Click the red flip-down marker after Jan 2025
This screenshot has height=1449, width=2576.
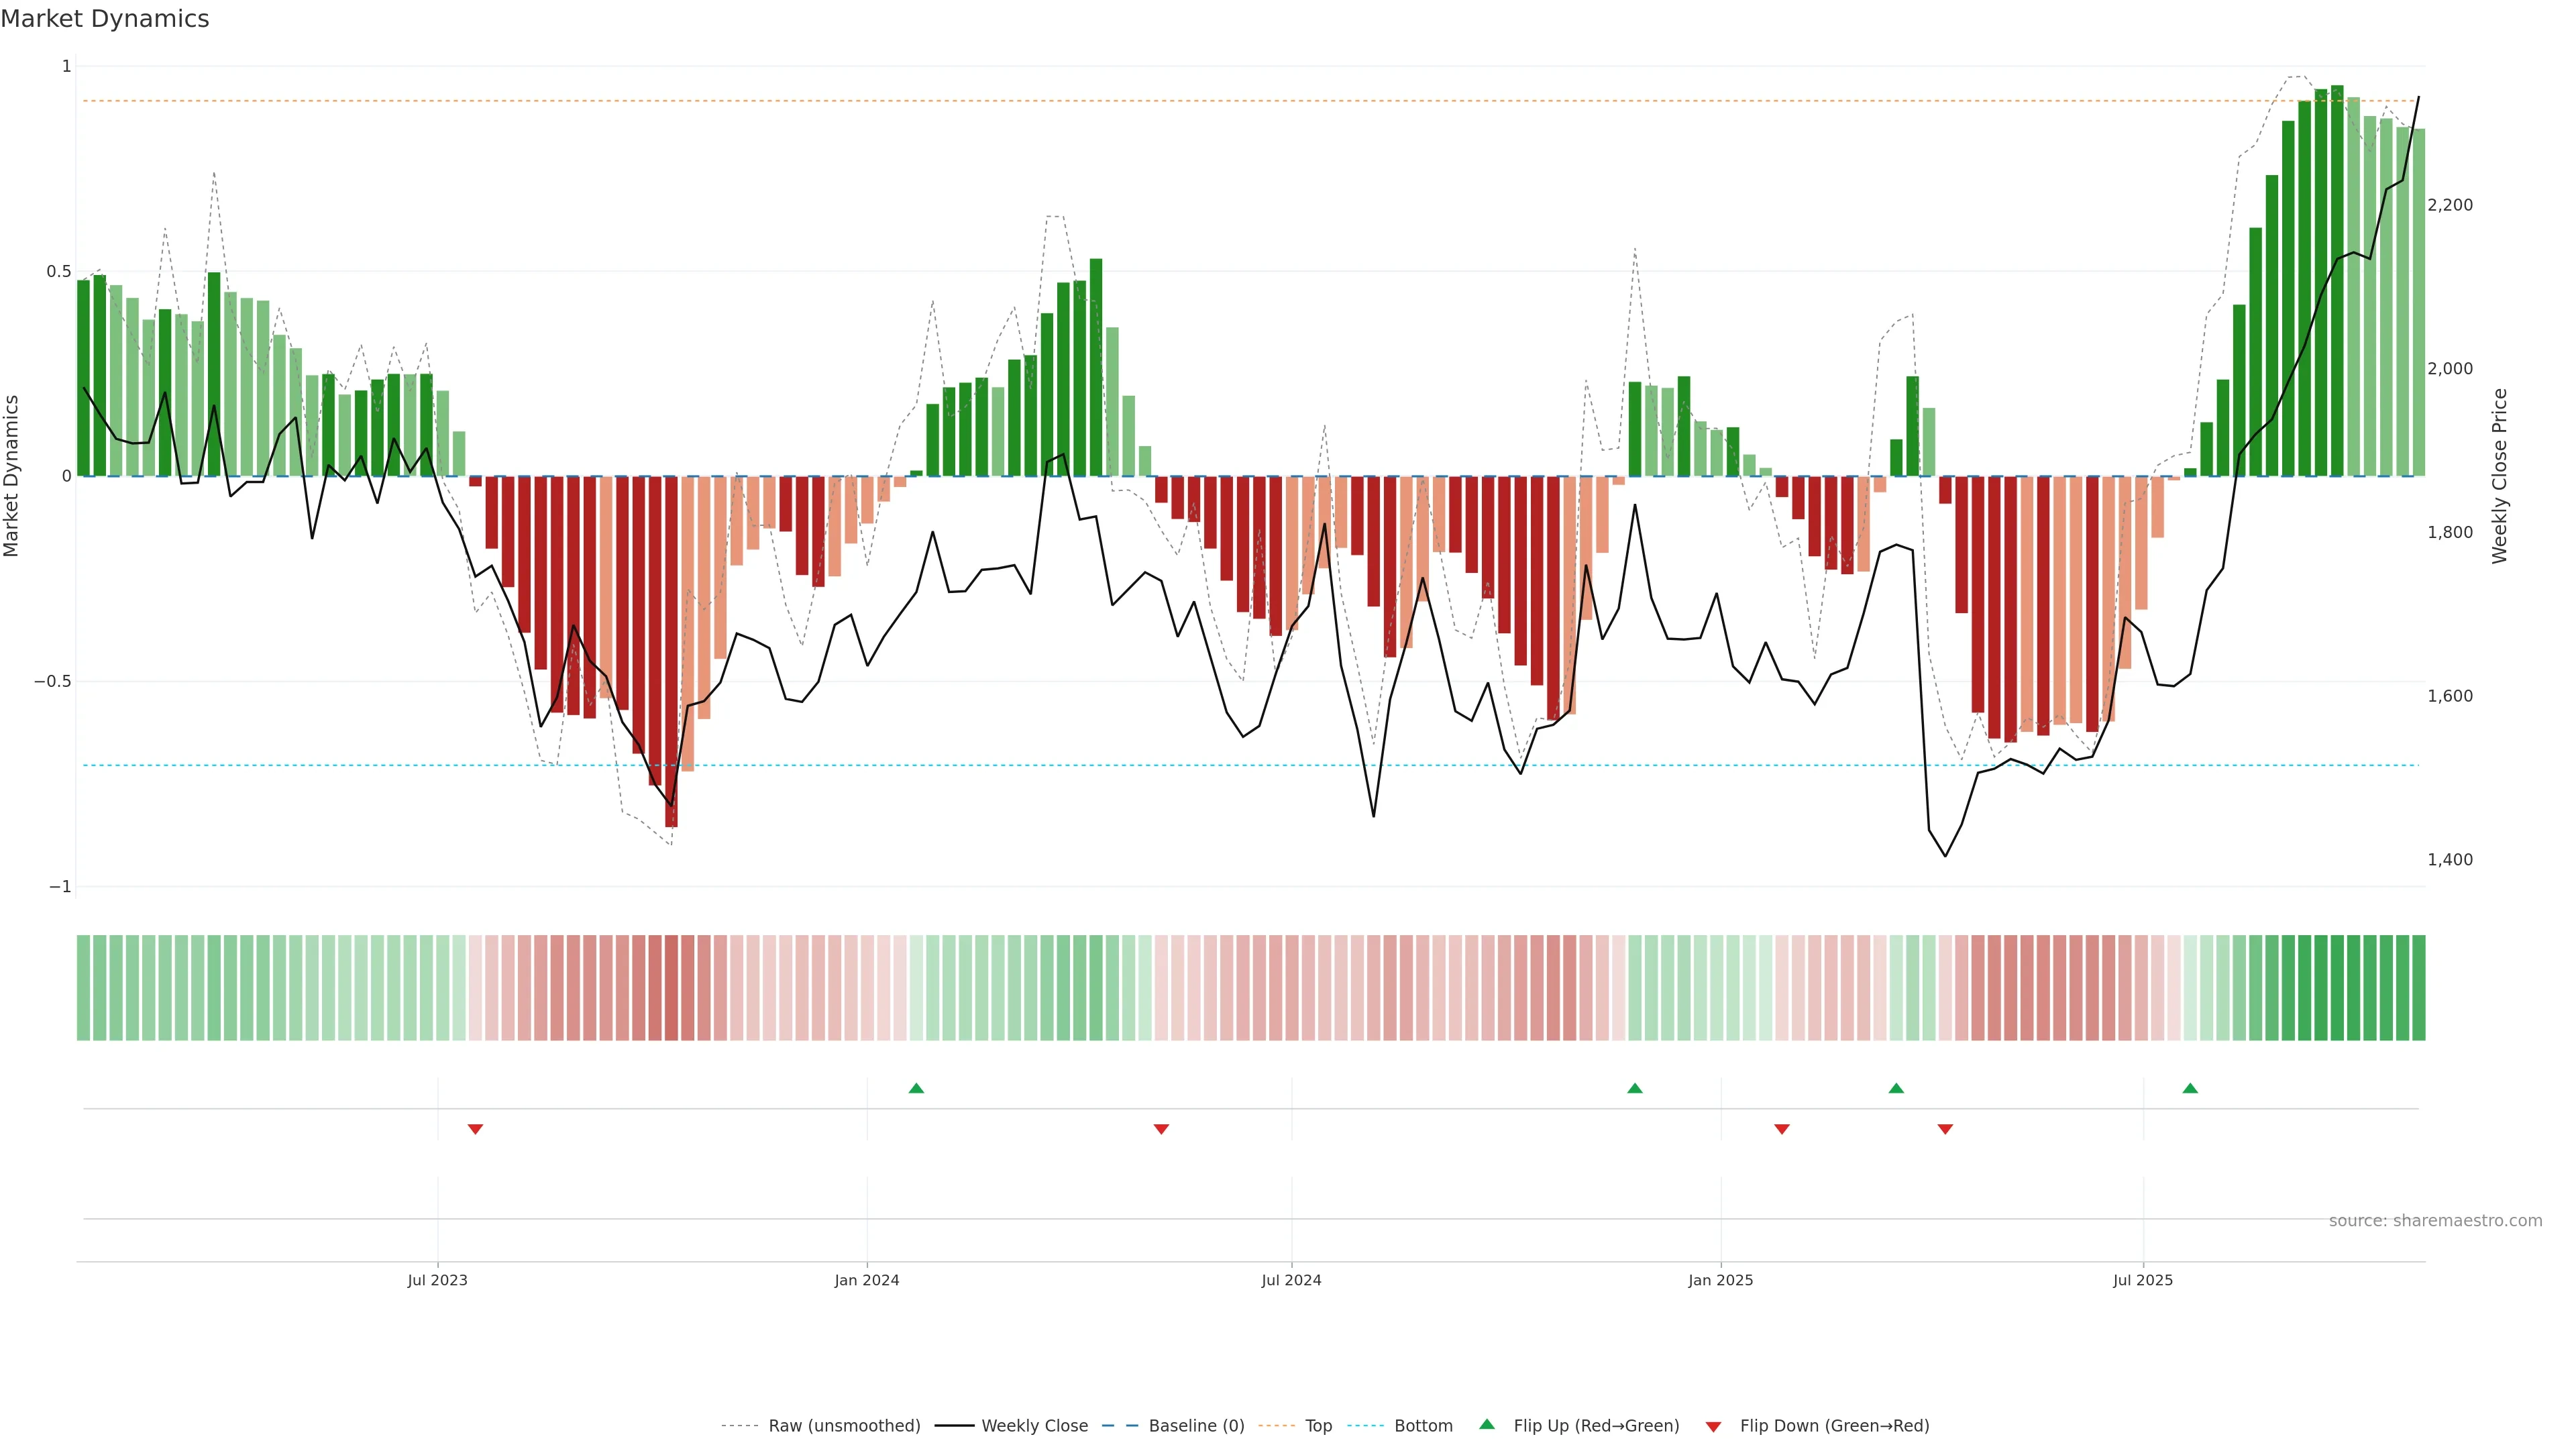(1781, 1129)
